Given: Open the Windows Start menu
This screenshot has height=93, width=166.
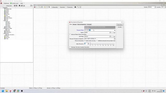Looking at the screenshot, I should [3, 91].
